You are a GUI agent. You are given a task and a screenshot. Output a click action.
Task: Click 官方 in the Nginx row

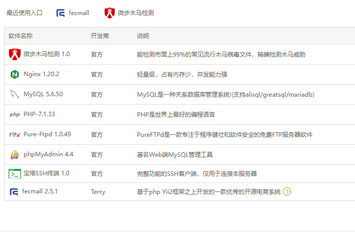click(97, 75)
